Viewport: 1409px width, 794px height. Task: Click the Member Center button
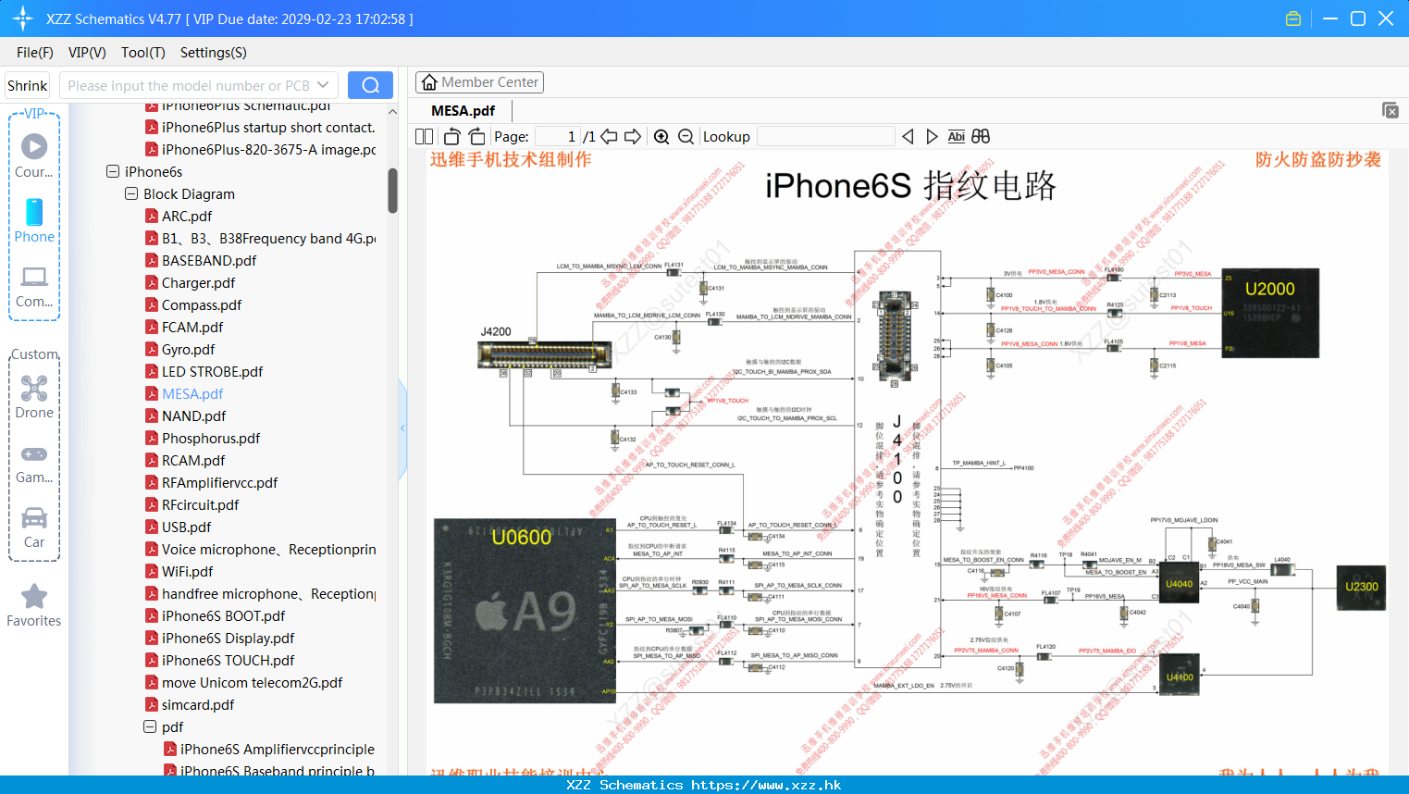(479, 82)
